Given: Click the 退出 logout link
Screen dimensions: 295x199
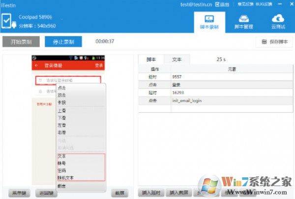Looking at the screenshot, I should (x=222, y=4).
